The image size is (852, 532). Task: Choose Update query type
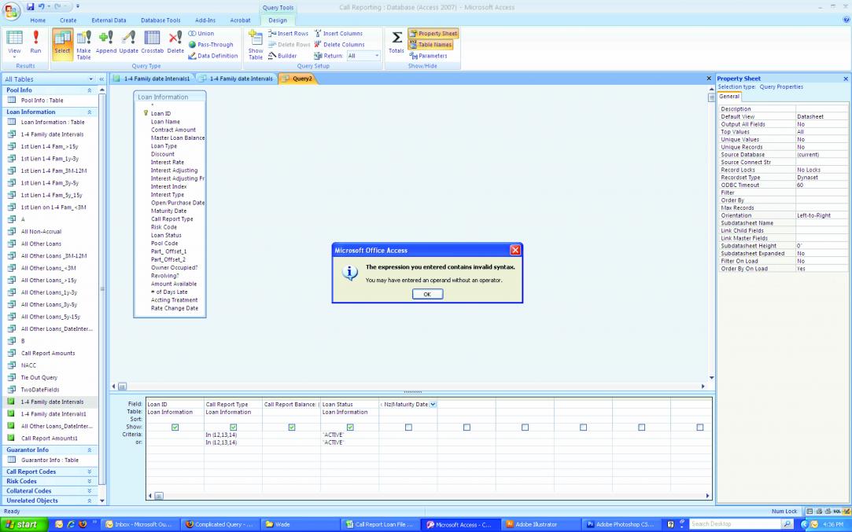pos(129,42)
